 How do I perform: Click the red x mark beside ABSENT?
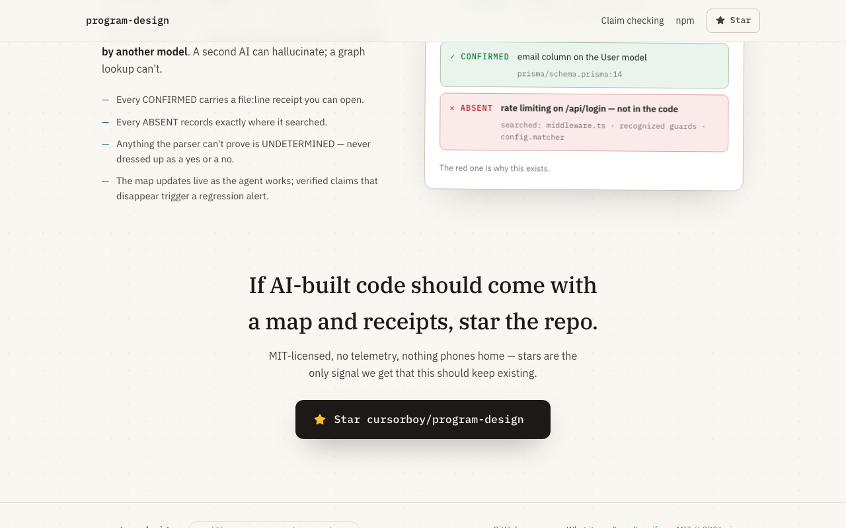(452, 108)
